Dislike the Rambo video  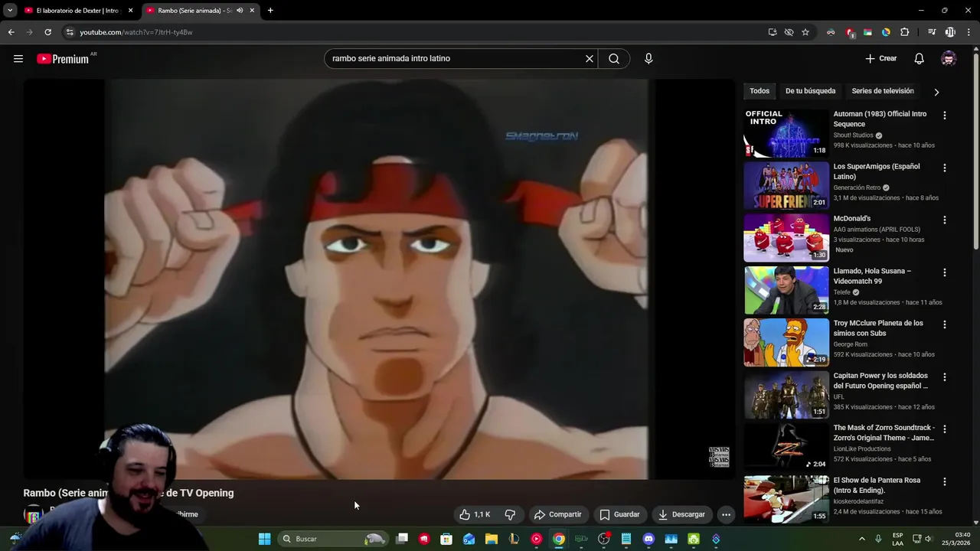(x=510, y=514)
